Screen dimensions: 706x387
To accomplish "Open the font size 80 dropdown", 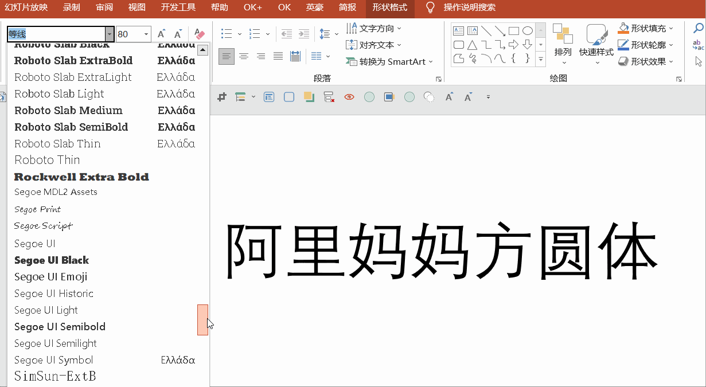I will click(x=146, y=34).
